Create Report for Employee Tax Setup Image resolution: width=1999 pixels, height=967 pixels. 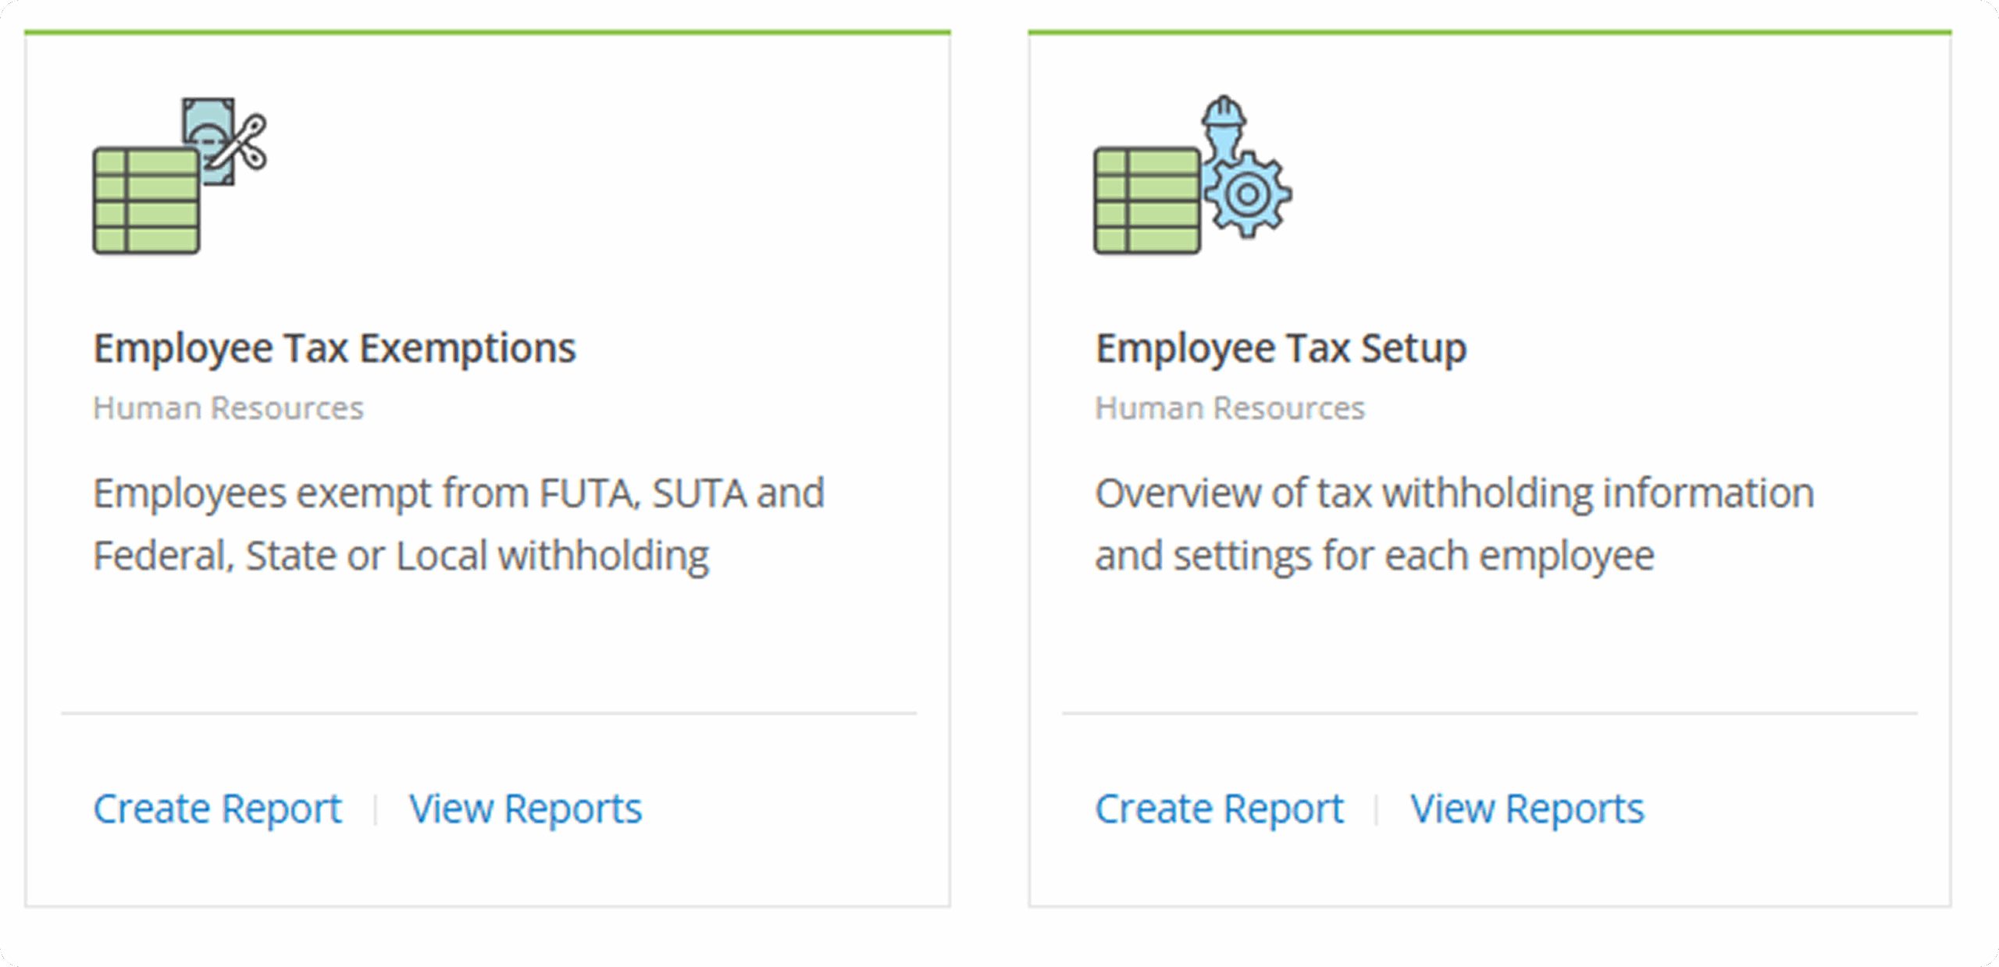(1219, 809)
